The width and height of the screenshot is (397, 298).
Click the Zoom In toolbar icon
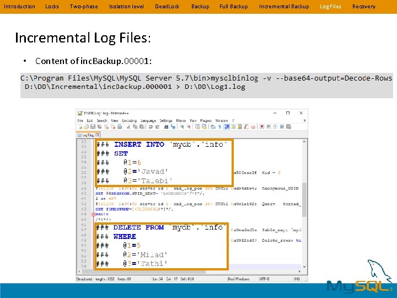[182, 127]
